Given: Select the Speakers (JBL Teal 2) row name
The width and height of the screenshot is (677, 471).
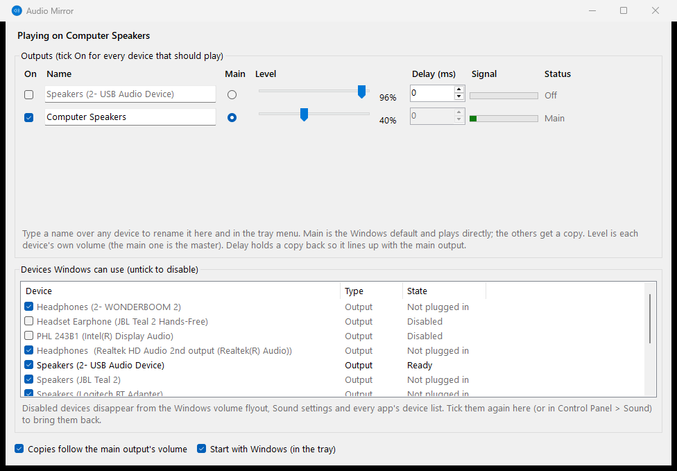Looking at the screenshot, I should pos(78,380).
